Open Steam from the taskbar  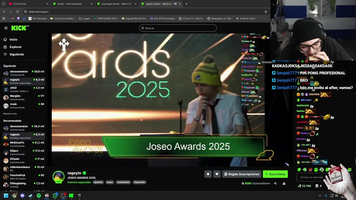click(x=31, y=196)
